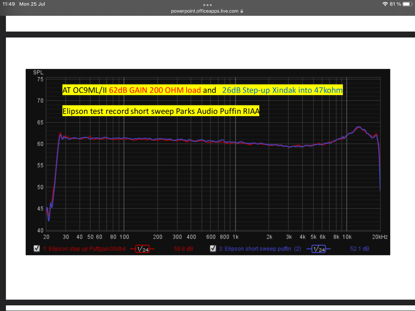
Task: Click the 3k frequency axis label
Action: pos(289,237)
